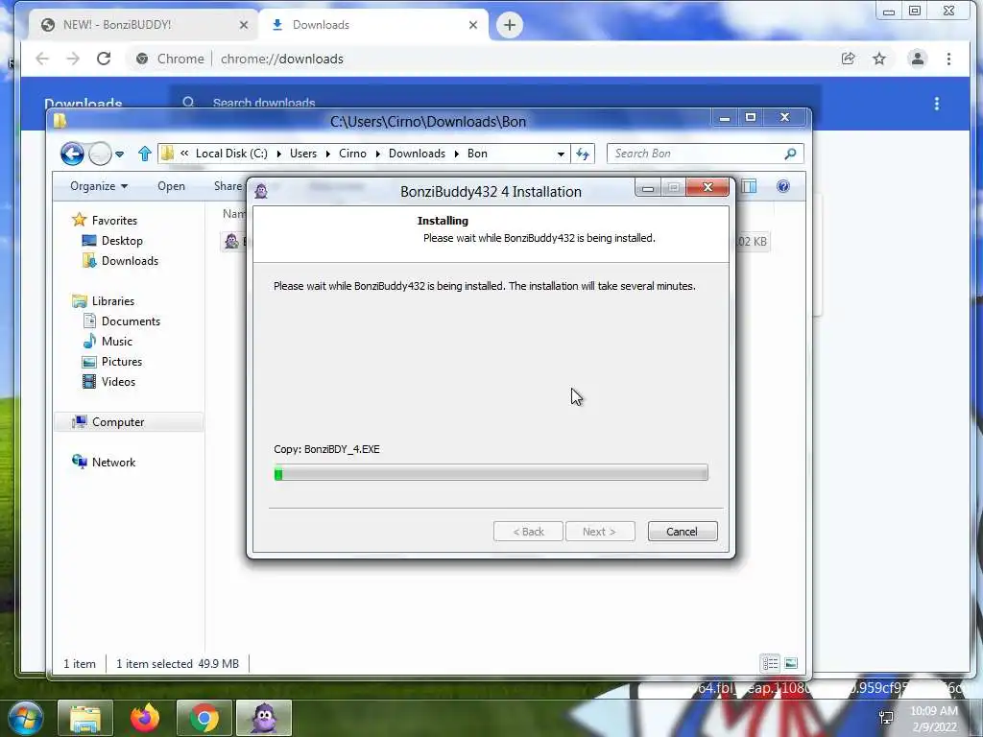Expand arrow after Downloads breadcrumb
The image size is (983, 737).
457,155
